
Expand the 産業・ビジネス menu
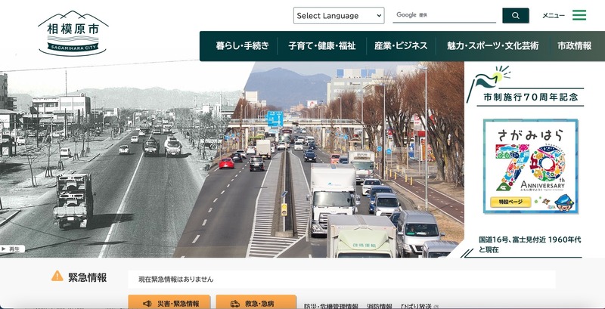401,46
